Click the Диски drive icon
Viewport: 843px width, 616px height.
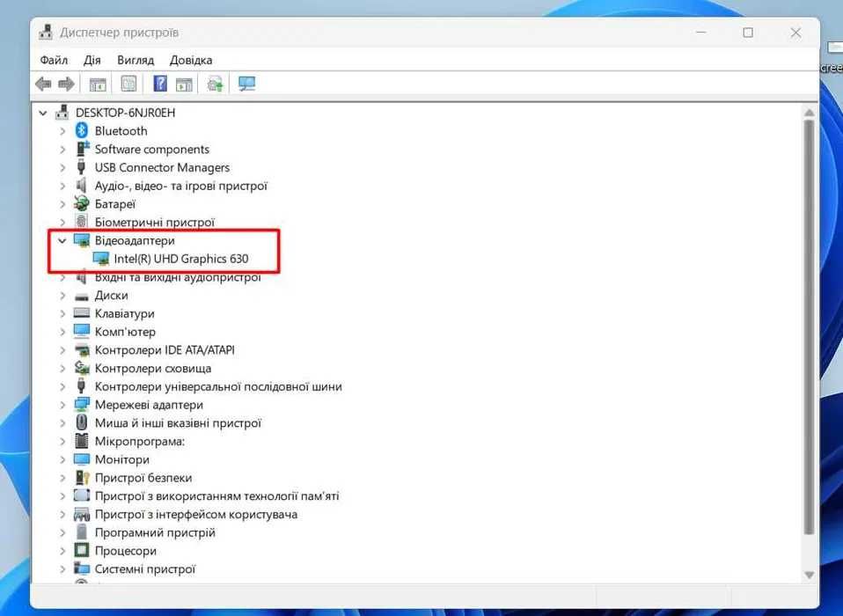click(82, 296)
